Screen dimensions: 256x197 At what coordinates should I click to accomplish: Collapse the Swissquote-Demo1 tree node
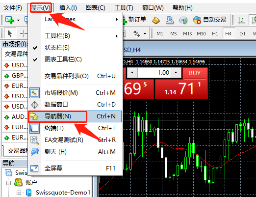pyautogui.click(x=19, y=193)
